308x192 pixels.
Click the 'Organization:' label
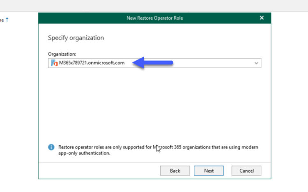tap(62, 54)
